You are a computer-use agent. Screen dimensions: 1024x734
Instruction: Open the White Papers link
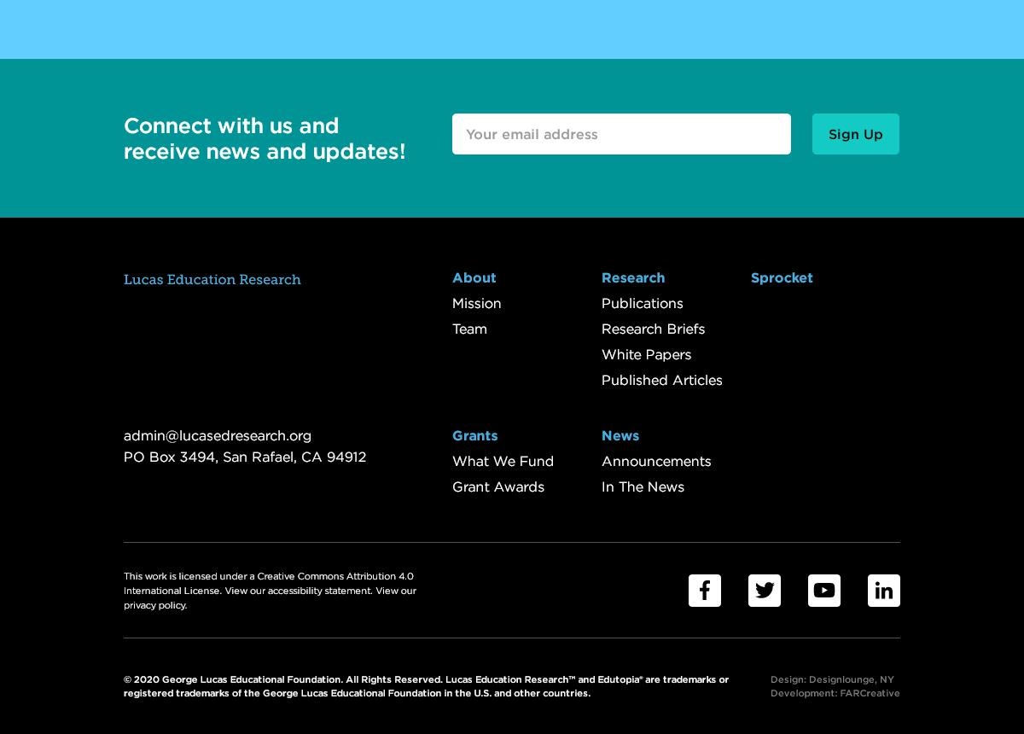pos(647,354)
